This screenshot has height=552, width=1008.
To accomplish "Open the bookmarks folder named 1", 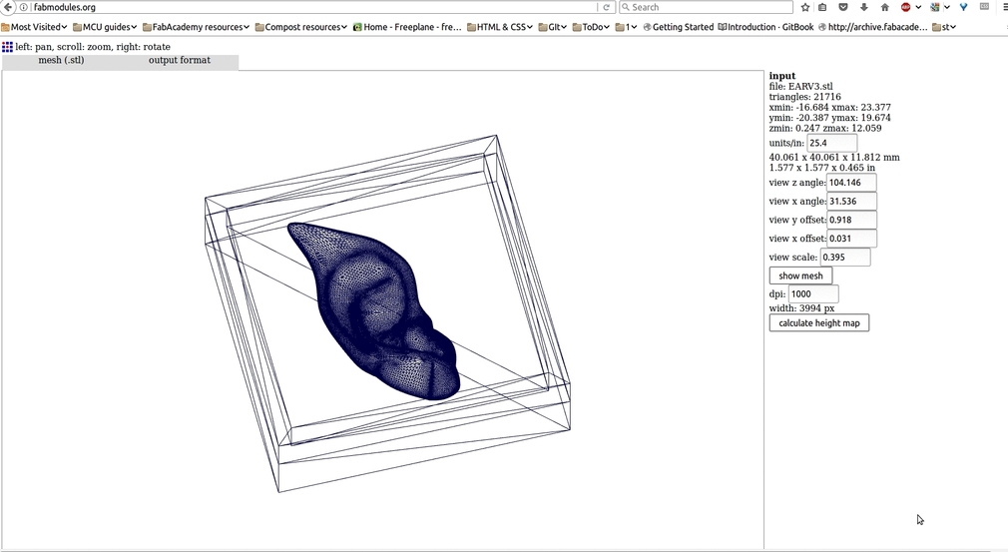I will (626, 27).
